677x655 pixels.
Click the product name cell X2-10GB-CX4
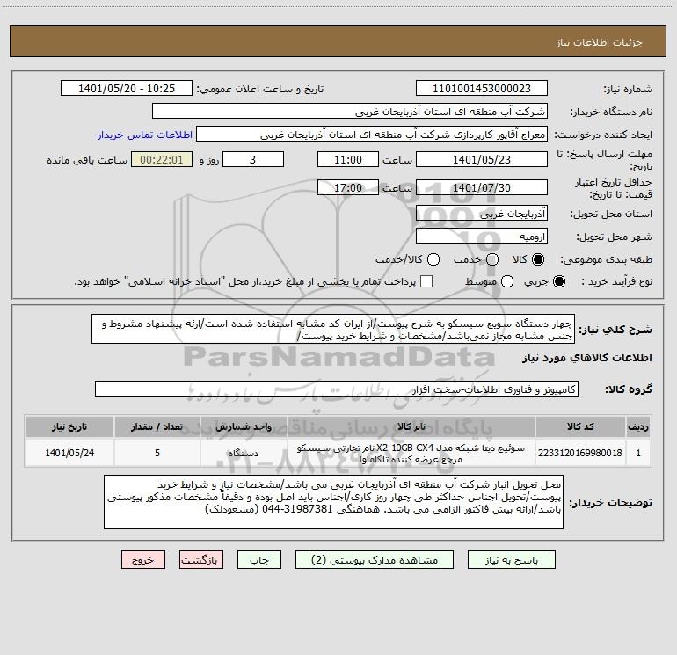411,453
